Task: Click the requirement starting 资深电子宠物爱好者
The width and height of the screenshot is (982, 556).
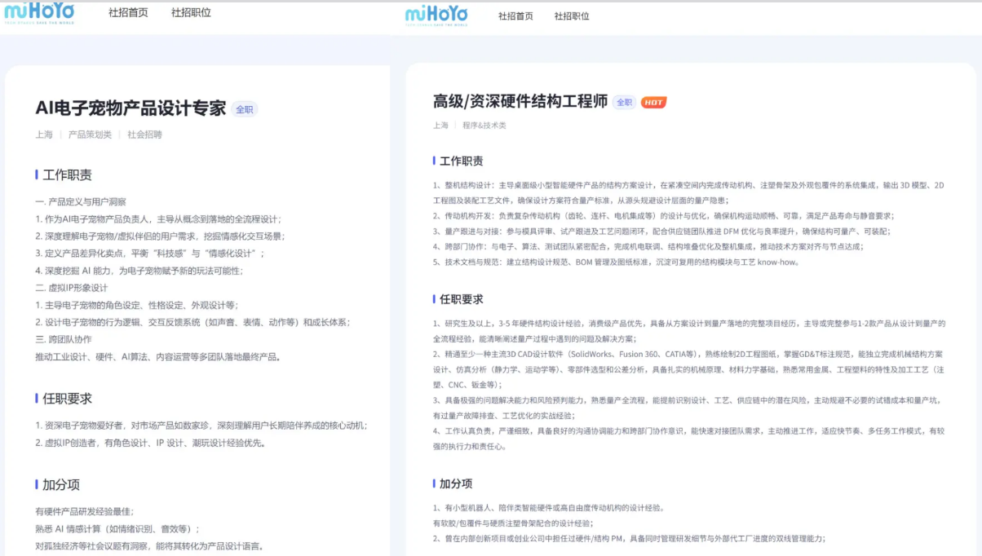Action: [x=201, y=426]
